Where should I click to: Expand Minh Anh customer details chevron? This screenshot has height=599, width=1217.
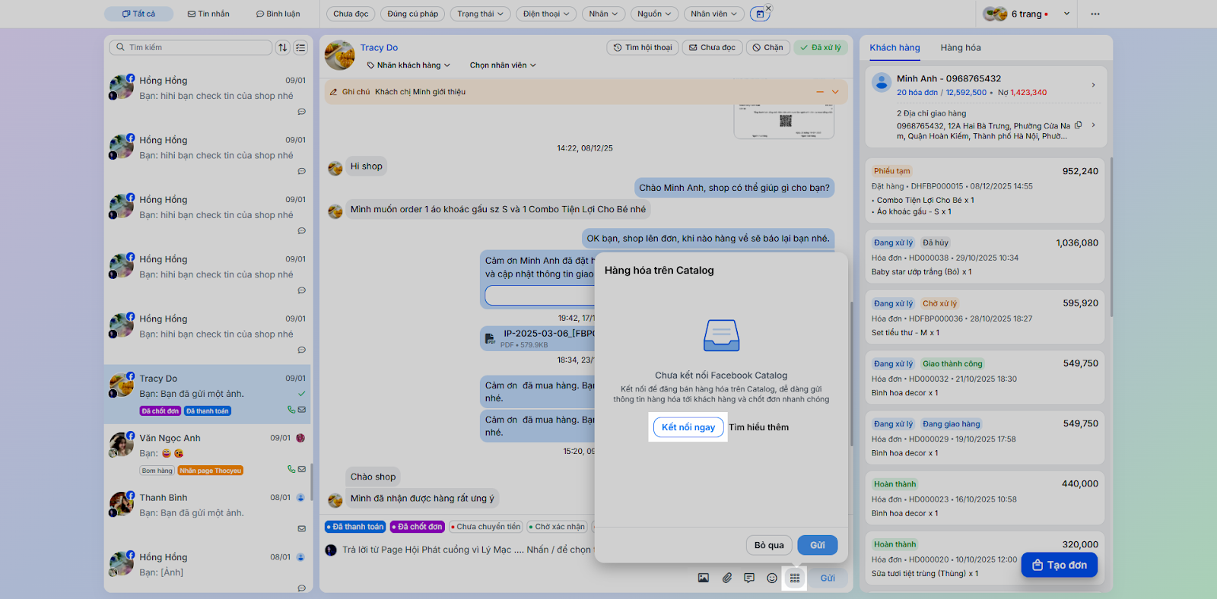pos(1093,85)
